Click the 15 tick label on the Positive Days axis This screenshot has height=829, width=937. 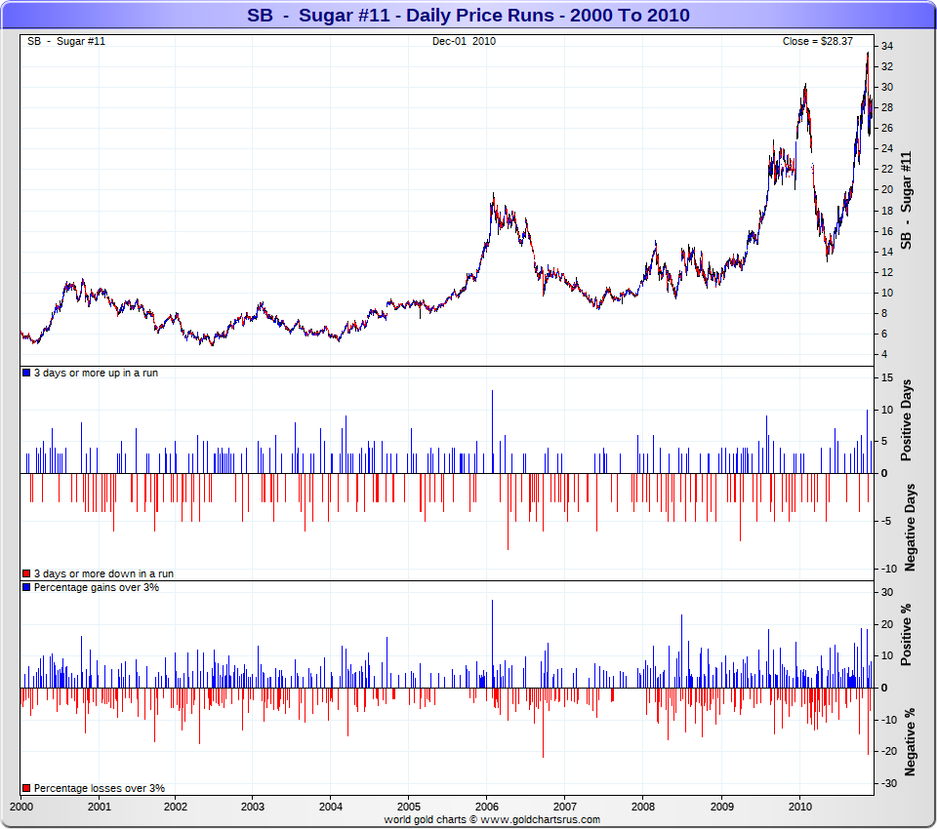[887, 377]
